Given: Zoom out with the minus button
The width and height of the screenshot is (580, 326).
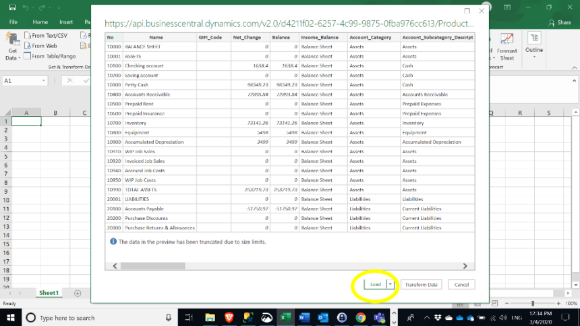Looking at the screenshot, I should (x=506, y=304).
